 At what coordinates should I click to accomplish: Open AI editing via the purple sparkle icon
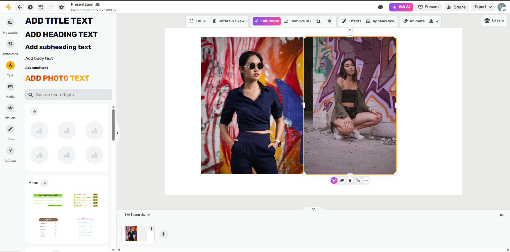coord(334,180)
